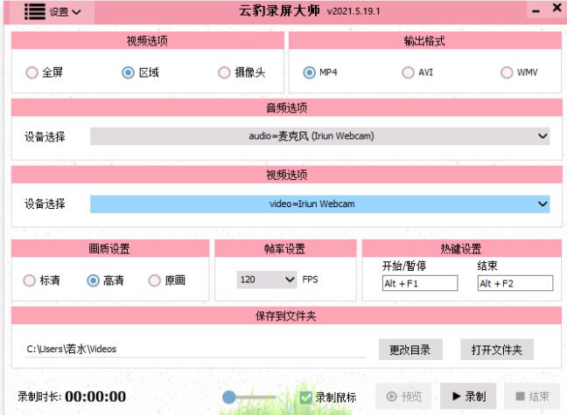
Task: Expand the audio device dropdown
Action: pyautogui.click(x=320, y=136)
